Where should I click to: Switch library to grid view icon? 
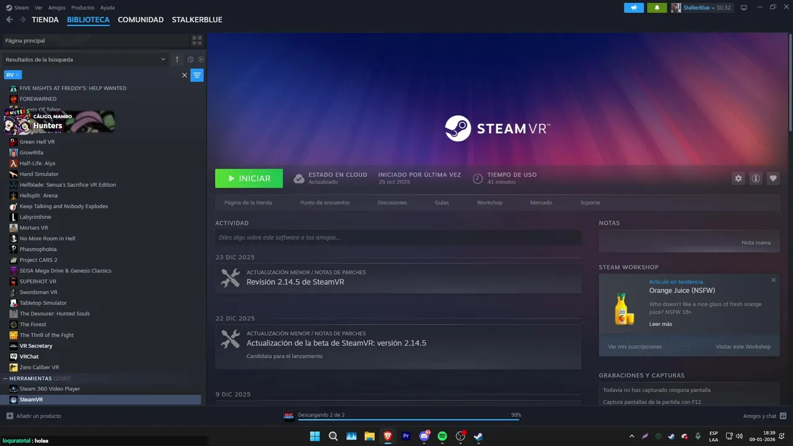click(x=197, y=40)
